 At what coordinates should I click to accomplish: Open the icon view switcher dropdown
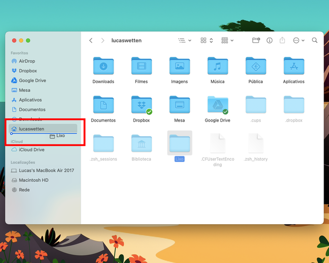coord(207,40)
